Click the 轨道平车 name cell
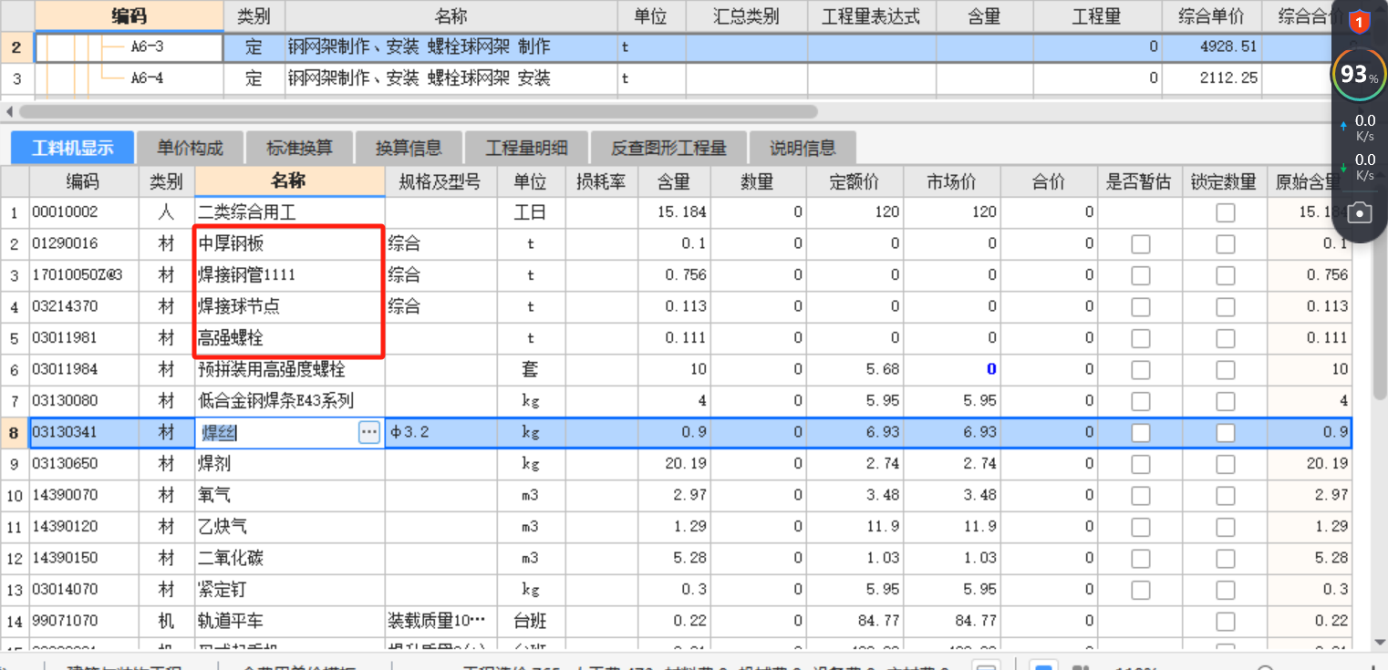 (290, 622)
